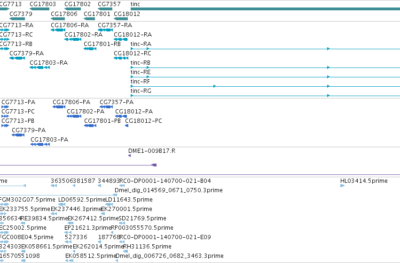Screen dimensions: 400x263
Task: Open RC0-DP0001-140700-021-E09 entry
Action: pos(165,238)
